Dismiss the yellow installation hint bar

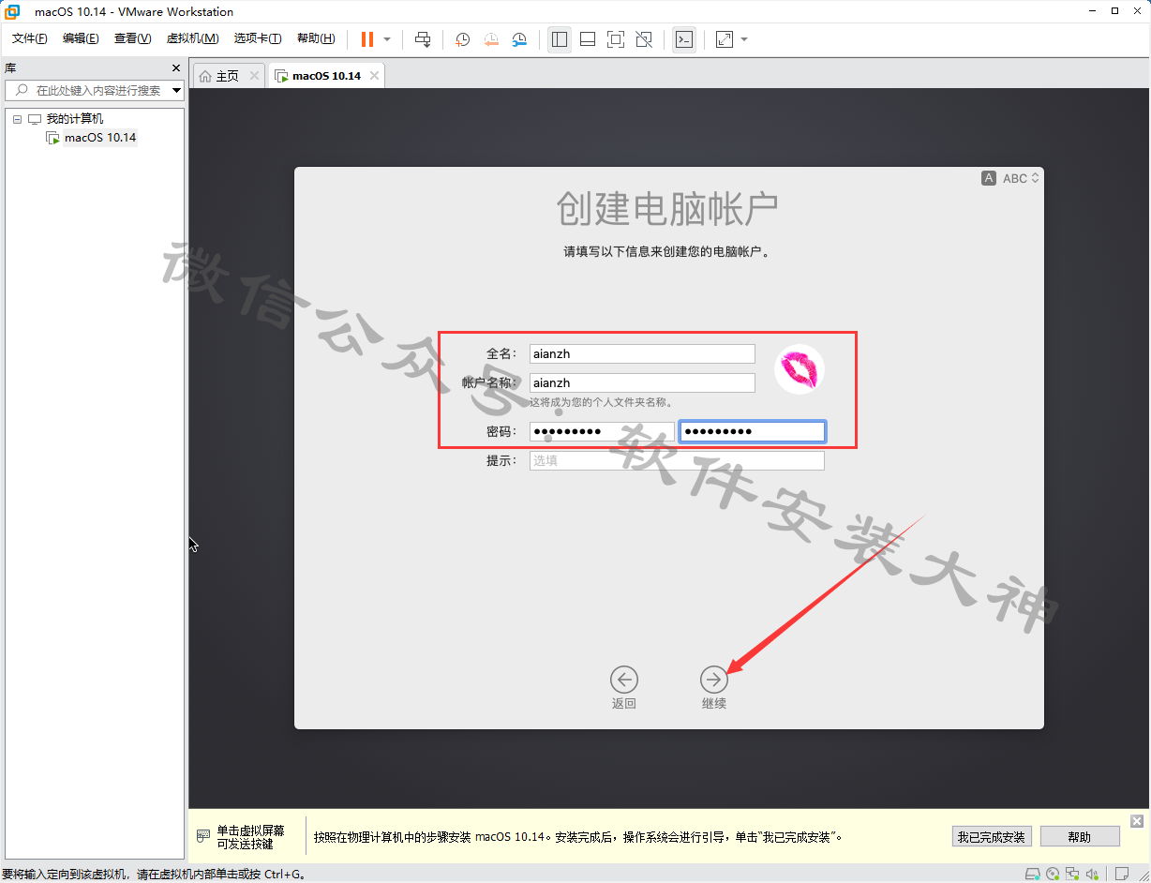click(1137, 821)
